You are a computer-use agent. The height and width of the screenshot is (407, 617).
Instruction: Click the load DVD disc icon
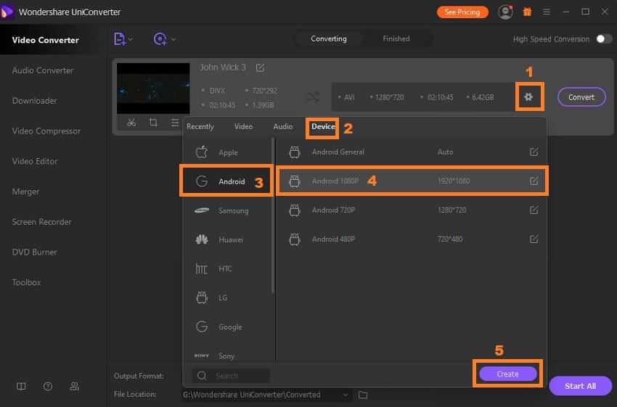click(x=160, y=39)
